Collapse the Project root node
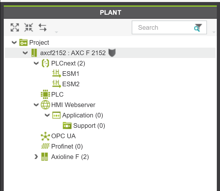The image size is (220, 191). click(14, 42)
